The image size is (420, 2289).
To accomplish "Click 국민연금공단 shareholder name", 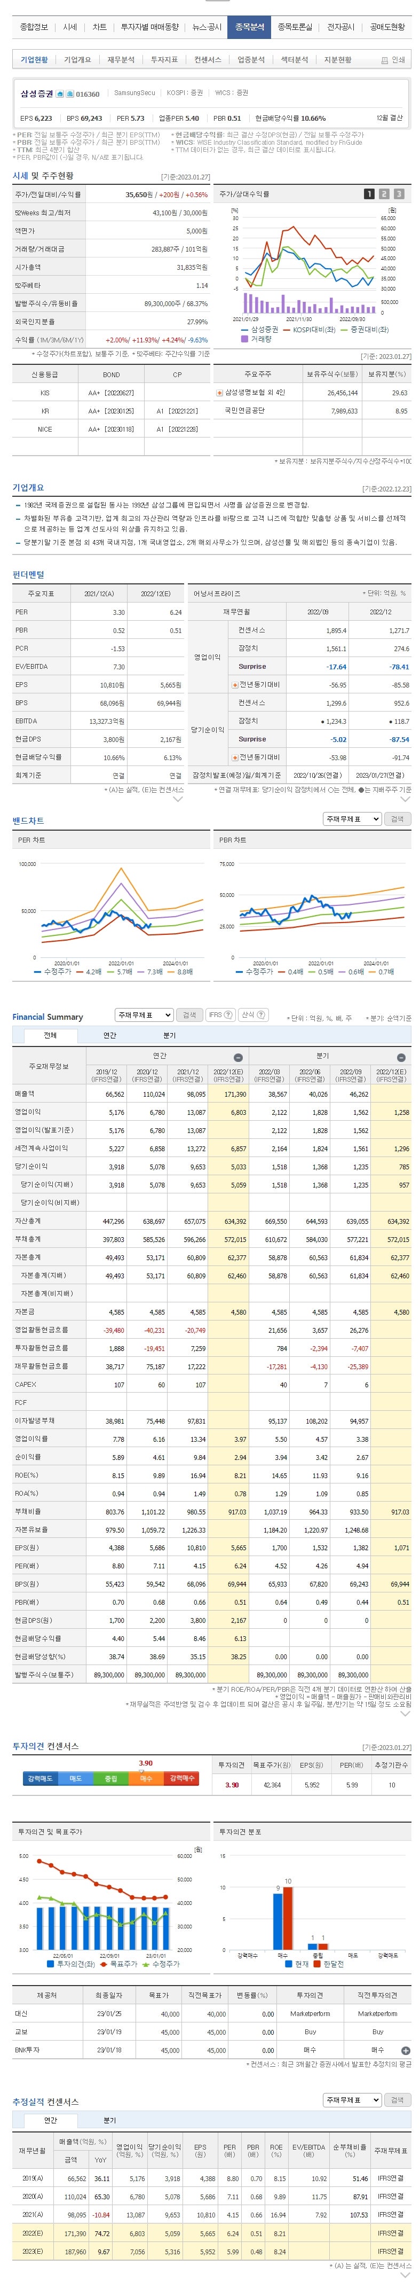I will (244, 411).
